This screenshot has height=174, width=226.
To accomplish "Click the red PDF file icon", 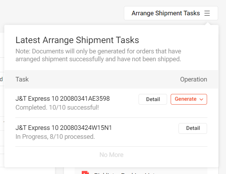I will point(85,173).
